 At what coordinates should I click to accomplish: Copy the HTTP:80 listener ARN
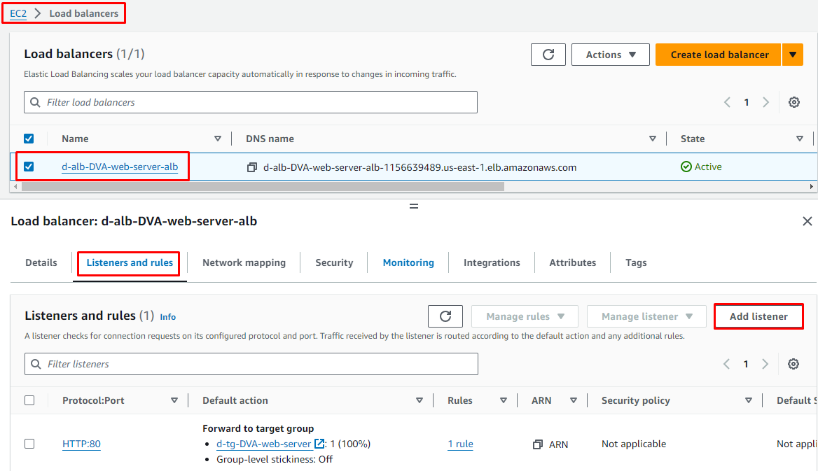click(x=538, y=444)
